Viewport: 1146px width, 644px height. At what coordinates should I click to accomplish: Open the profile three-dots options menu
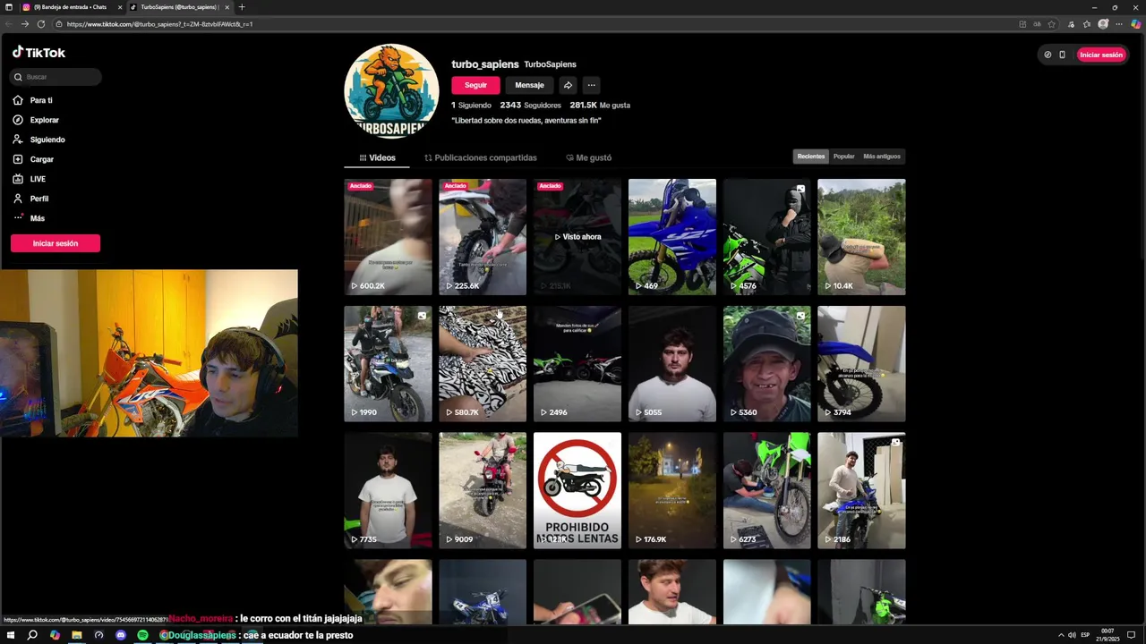click(x=591, y=85)
